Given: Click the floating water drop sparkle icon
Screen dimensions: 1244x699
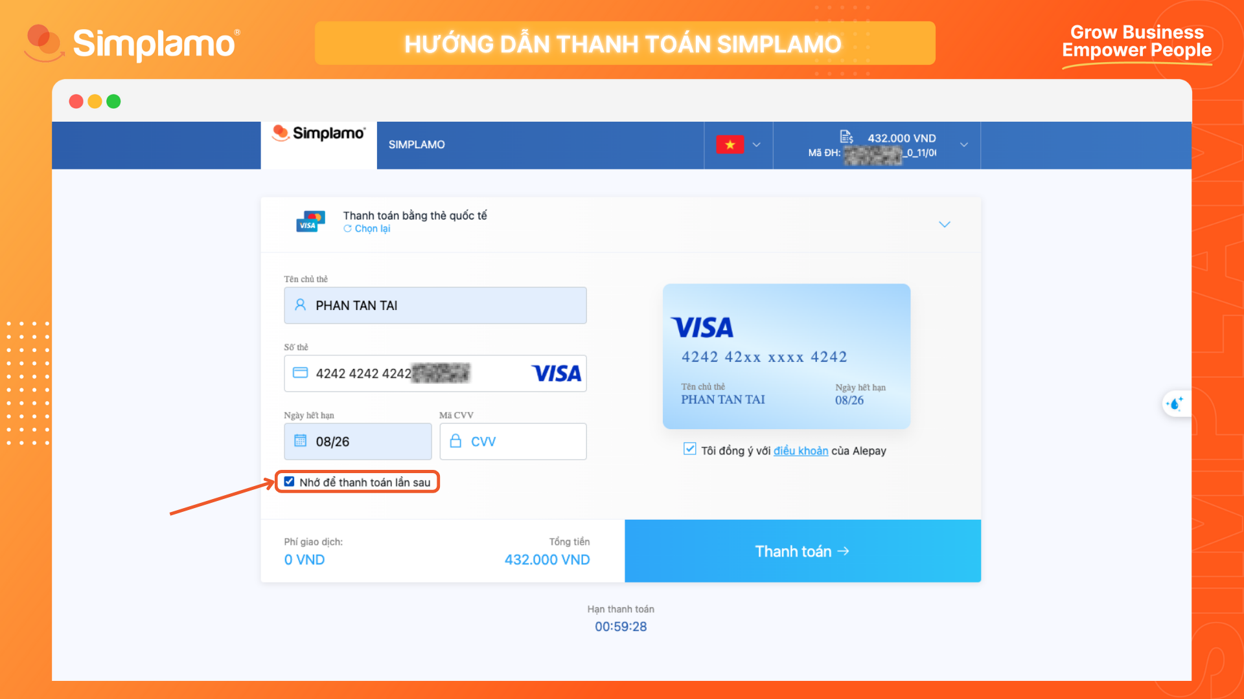Looking at the screenshot, I should (x=1175, y=404).
